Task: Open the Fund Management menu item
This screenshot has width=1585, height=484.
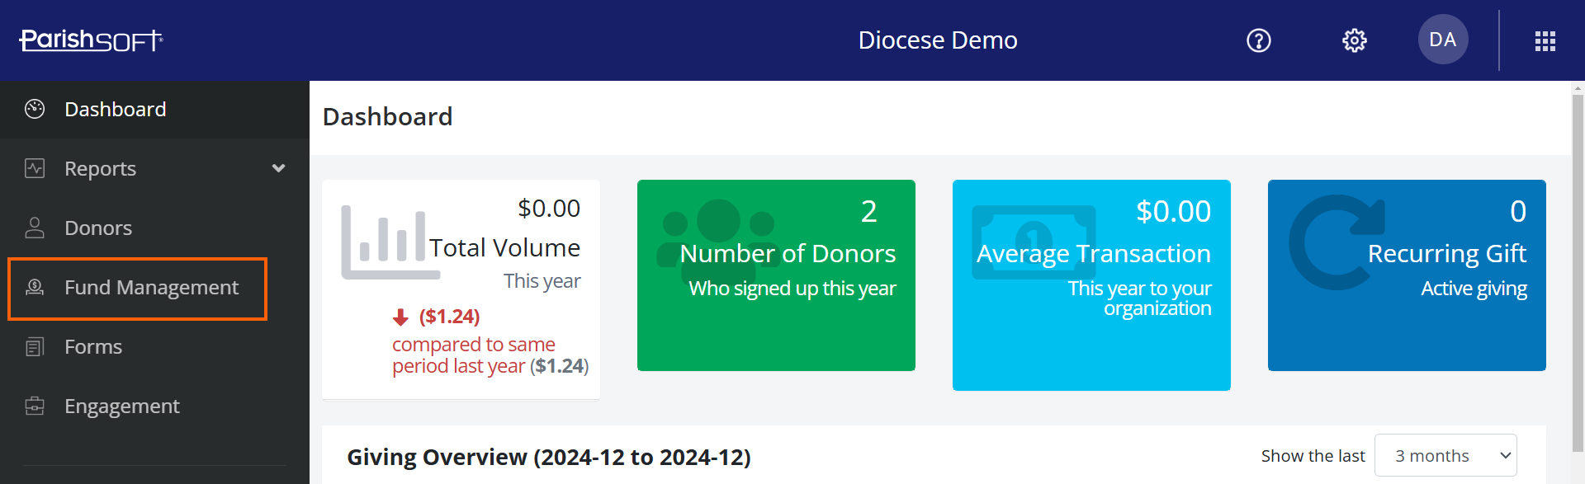Action: tap(151, 287)
